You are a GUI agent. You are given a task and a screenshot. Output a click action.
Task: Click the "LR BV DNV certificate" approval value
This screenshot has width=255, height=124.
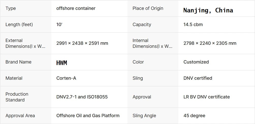(206, 97)
